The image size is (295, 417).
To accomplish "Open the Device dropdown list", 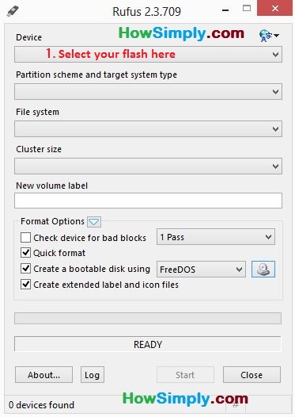I will [148, 55].
